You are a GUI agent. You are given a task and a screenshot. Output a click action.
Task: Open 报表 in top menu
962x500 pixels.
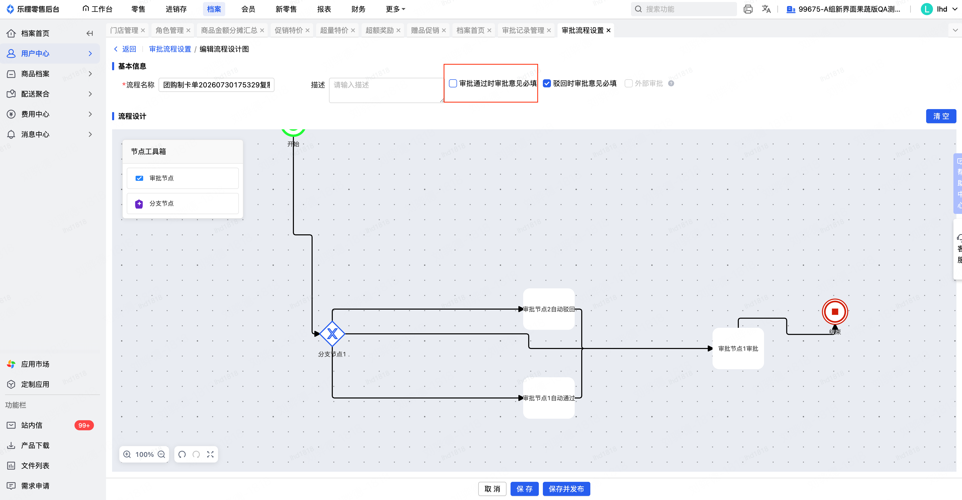324,9
